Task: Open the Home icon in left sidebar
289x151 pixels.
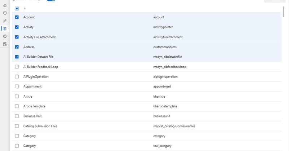Action: [x=5, y=5]
